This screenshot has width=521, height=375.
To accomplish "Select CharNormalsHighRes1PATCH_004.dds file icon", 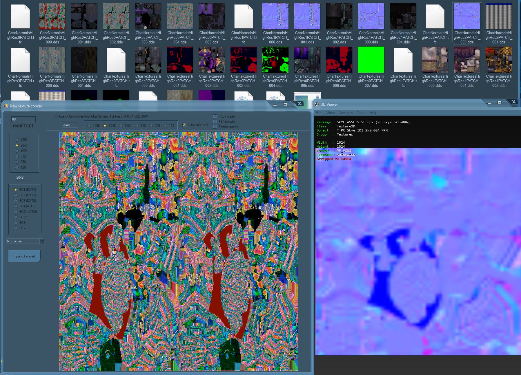I will click(403, 16).
